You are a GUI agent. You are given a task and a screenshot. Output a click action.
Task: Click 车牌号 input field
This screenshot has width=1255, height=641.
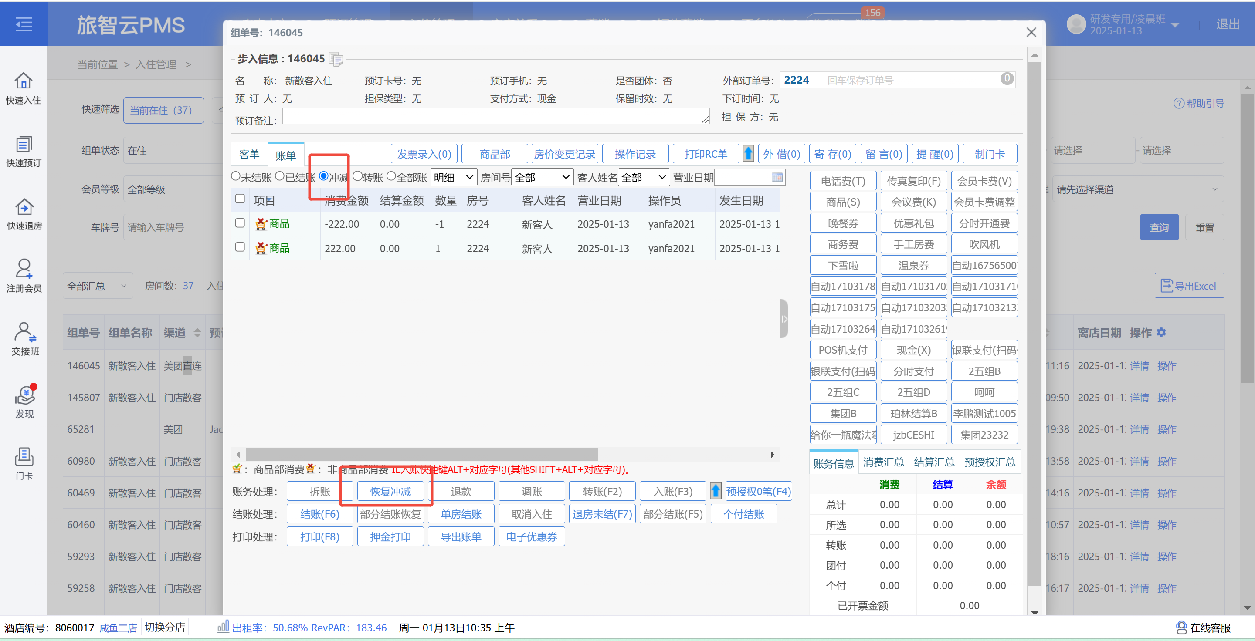173,227
